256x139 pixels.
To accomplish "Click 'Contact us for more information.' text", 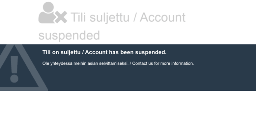I will (x=163, y=63).
